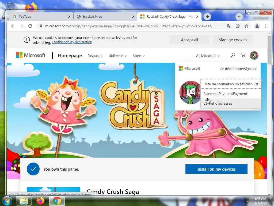
Task: Open the translate page icon
Action: click(x=229, y=26)
